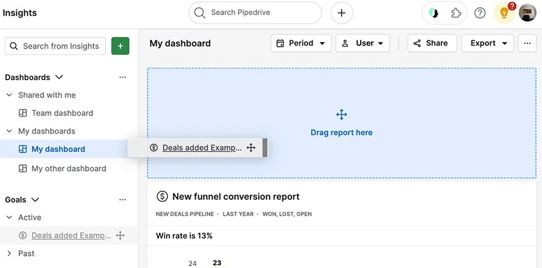Collapse the Shared with me group
The image size is (542, 268).
[9, 95]
